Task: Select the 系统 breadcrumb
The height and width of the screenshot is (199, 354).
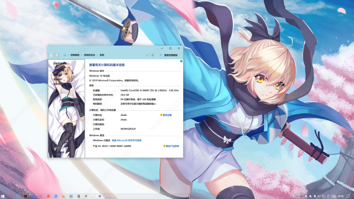Action: pyautogui.click(x=102, y=55)
